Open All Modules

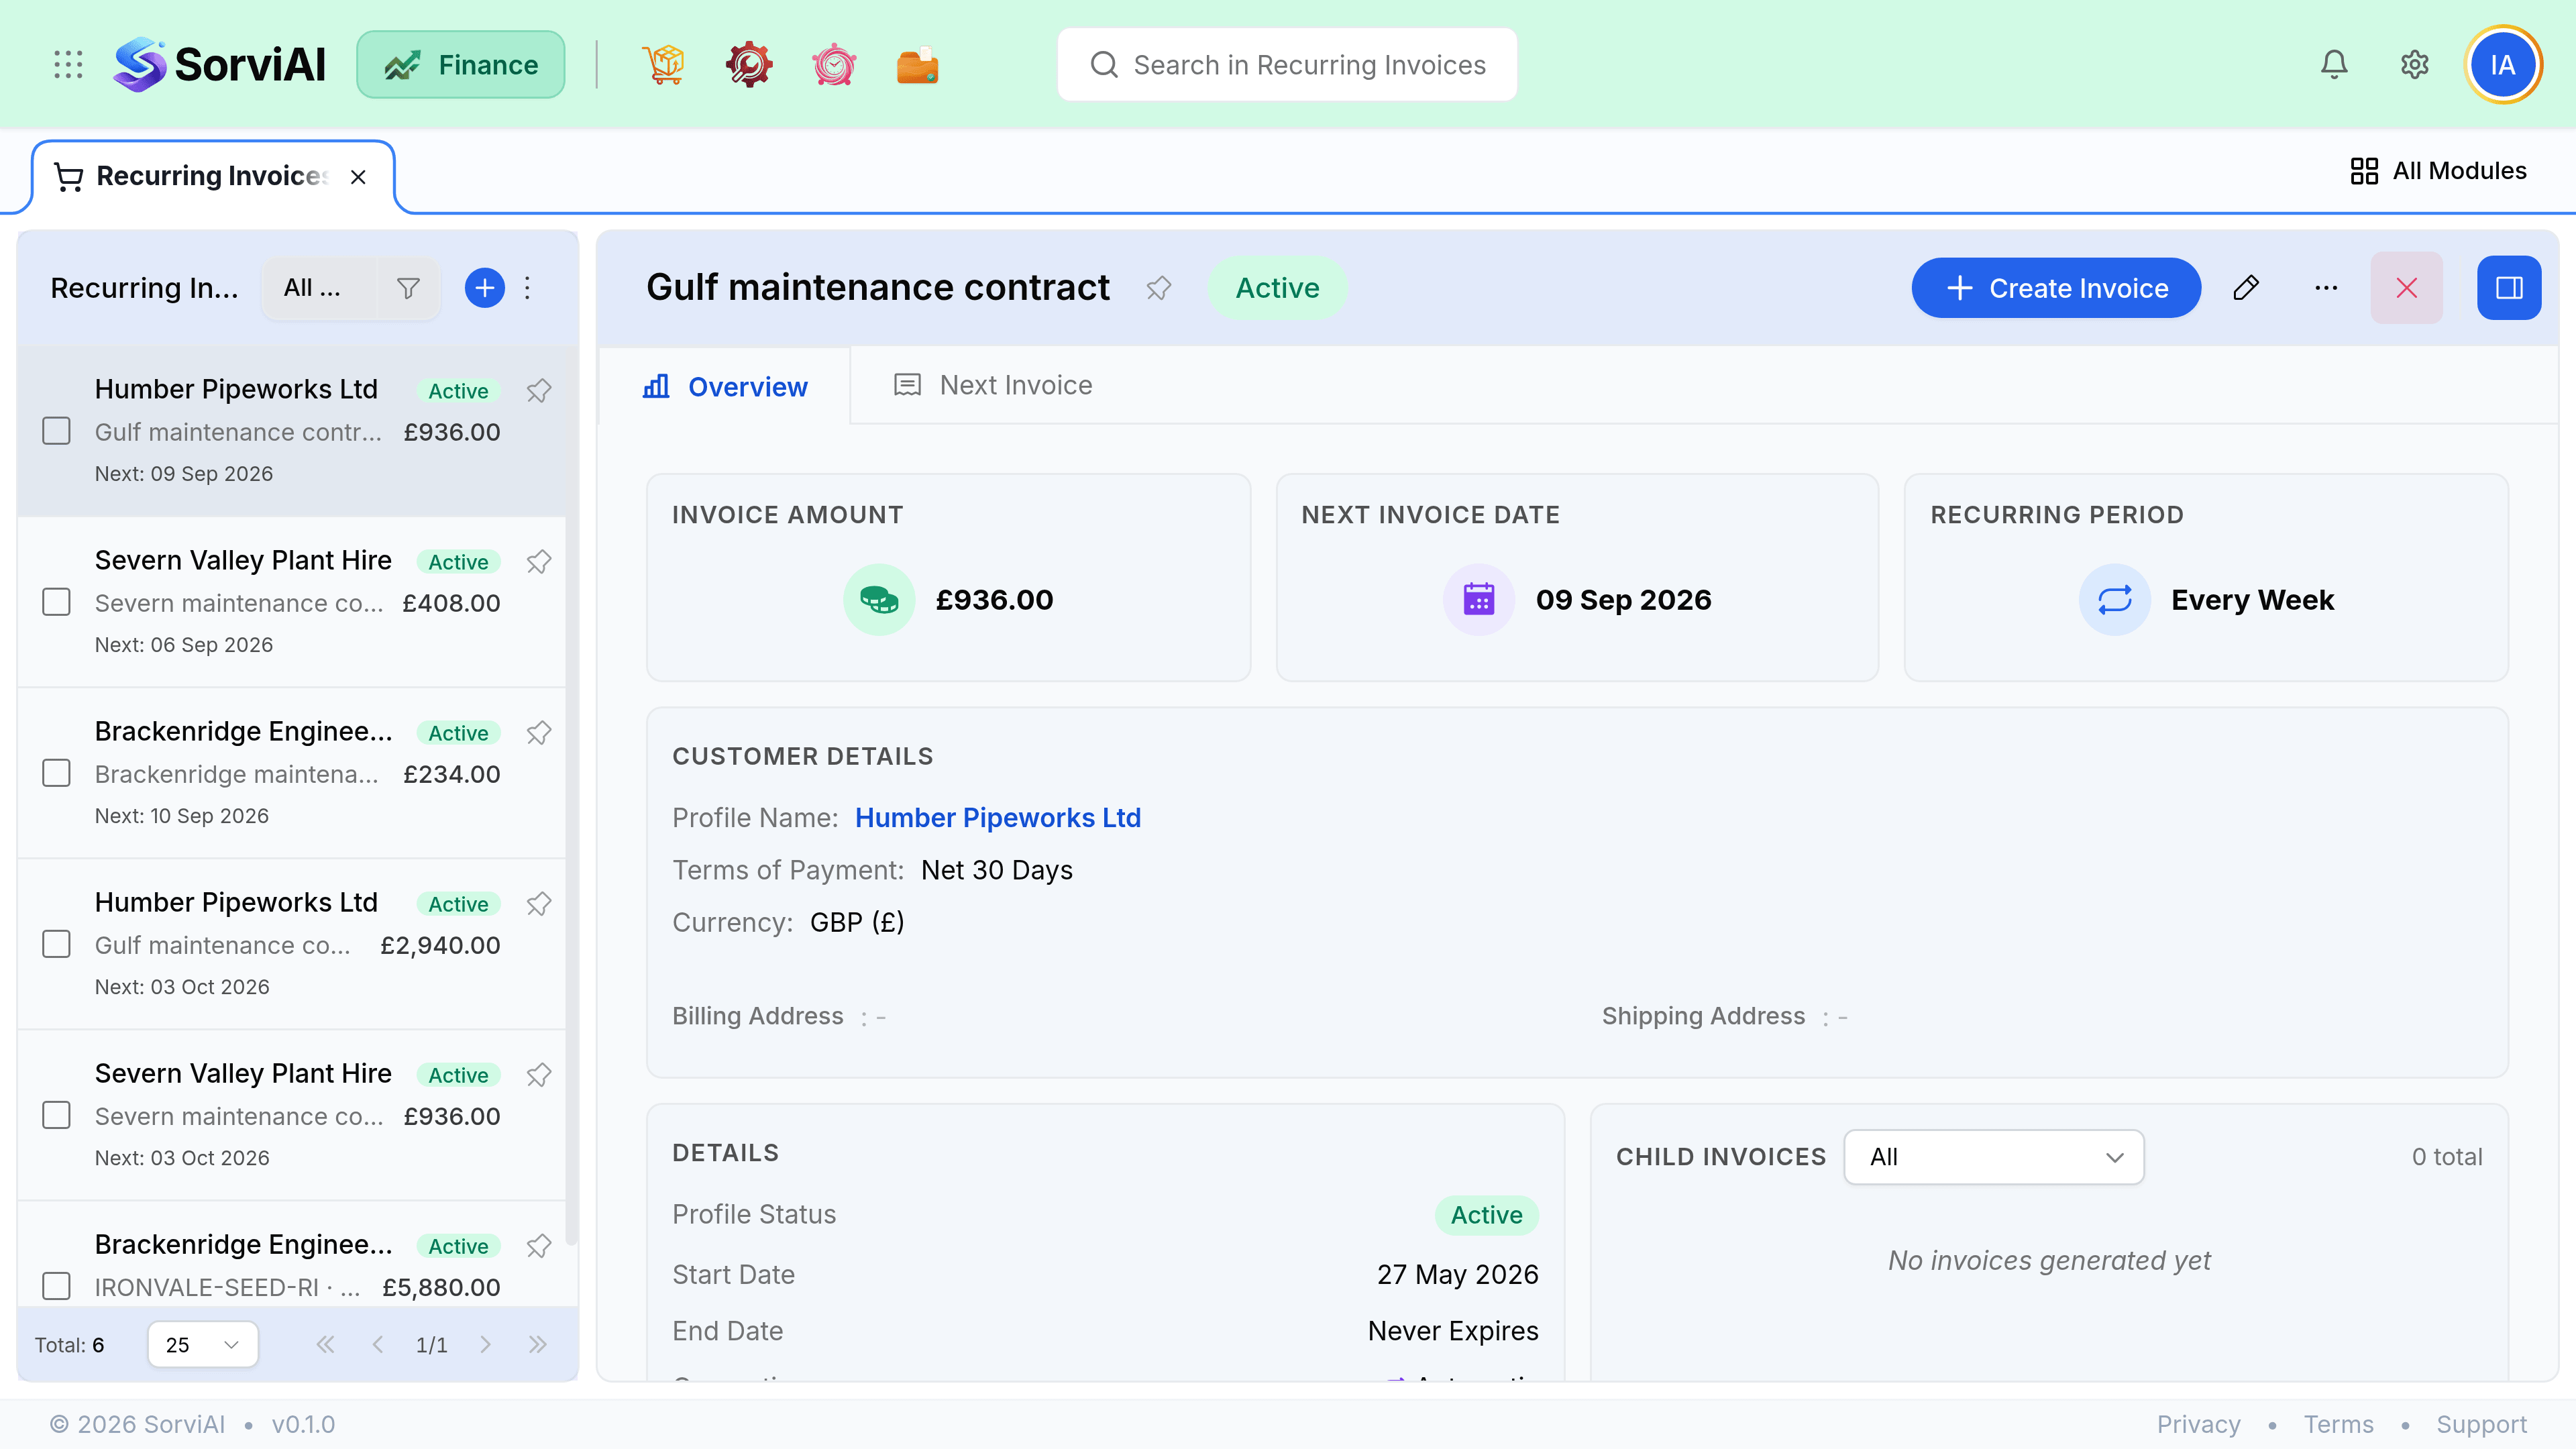point(2439,171)
